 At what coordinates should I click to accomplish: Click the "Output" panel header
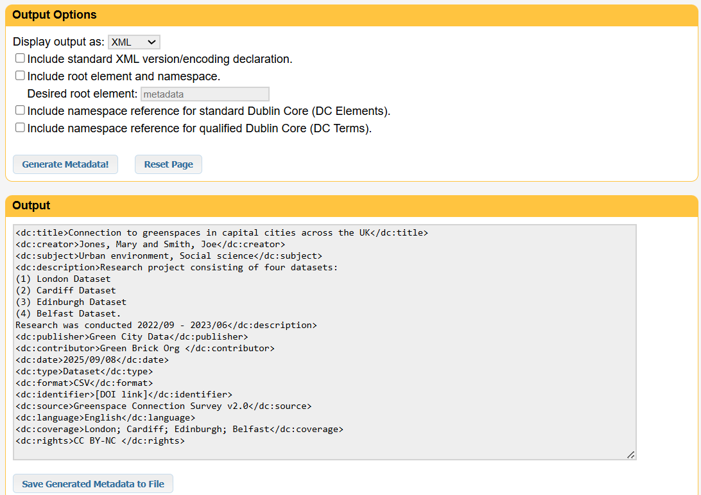point(31,205)
